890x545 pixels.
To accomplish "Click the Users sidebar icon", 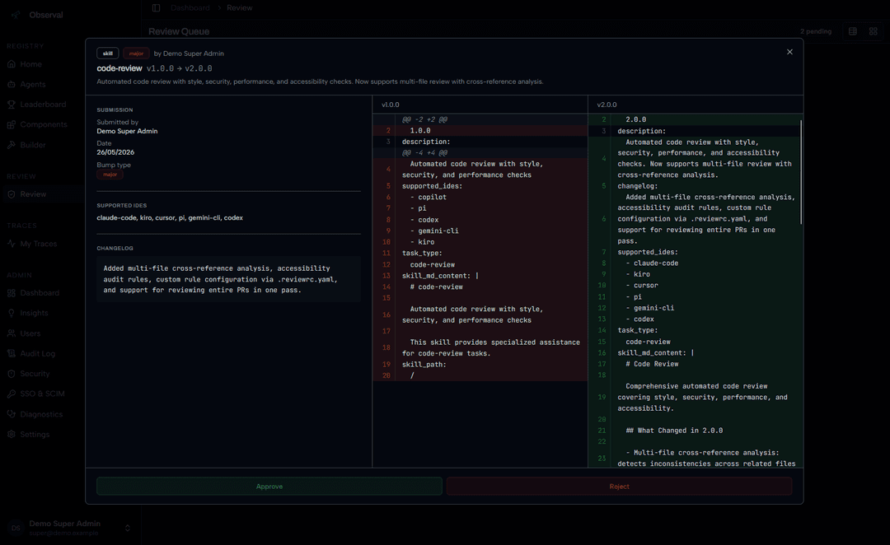I will [x=12, y=333].
